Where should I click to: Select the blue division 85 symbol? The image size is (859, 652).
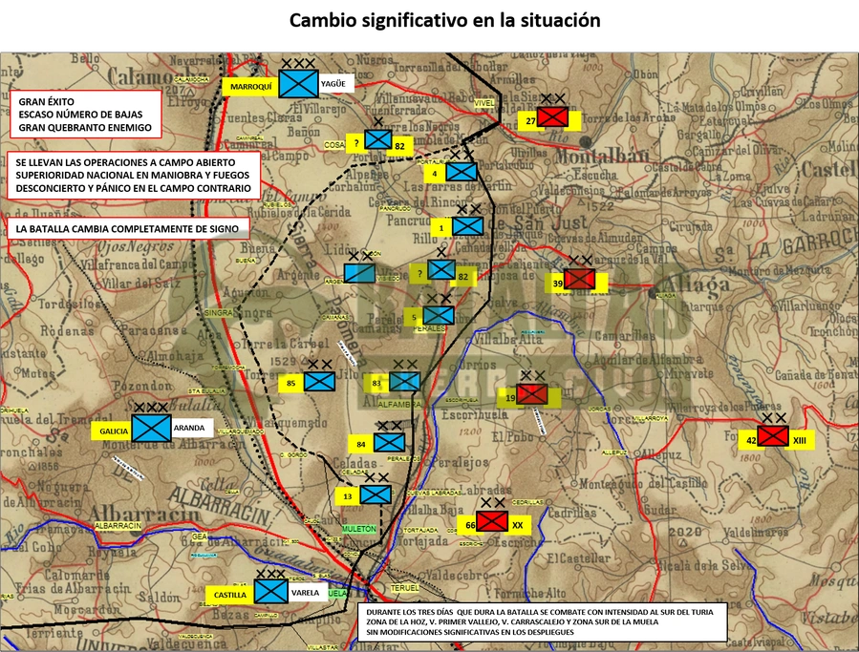point(319,382)
